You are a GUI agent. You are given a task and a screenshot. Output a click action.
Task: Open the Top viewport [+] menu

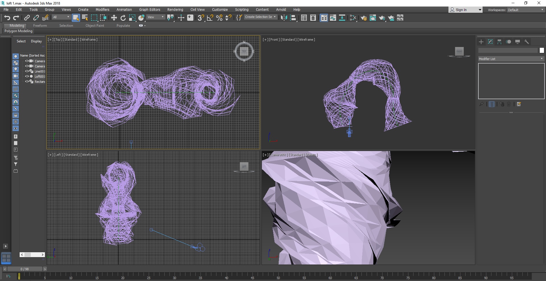[50, 40]
